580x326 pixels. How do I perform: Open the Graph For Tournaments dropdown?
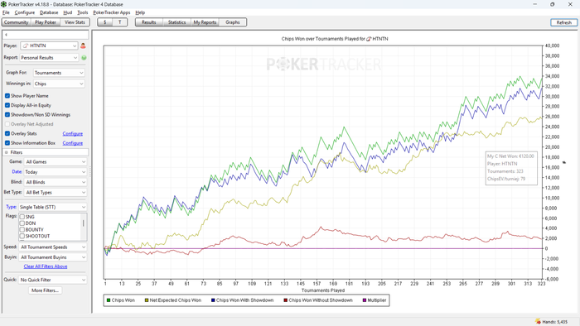click(x=59, y=73)
